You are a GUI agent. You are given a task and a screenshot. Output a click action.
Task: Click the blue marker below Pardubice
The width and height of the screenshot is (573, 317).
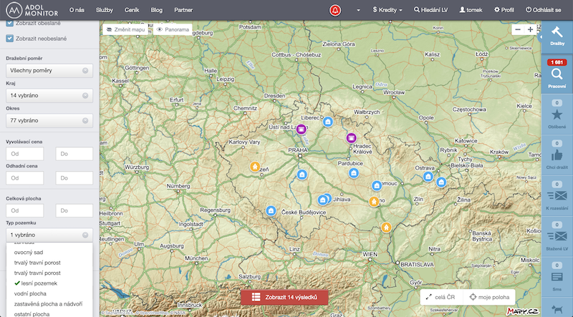point(353,173)
